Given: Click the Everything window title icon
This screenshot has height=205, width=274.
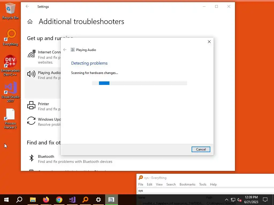Looking at the screenshot, I should [x=141, y=178].
